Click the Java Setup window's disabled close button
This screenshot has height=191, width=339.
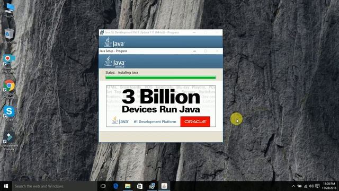coord(217,51)
